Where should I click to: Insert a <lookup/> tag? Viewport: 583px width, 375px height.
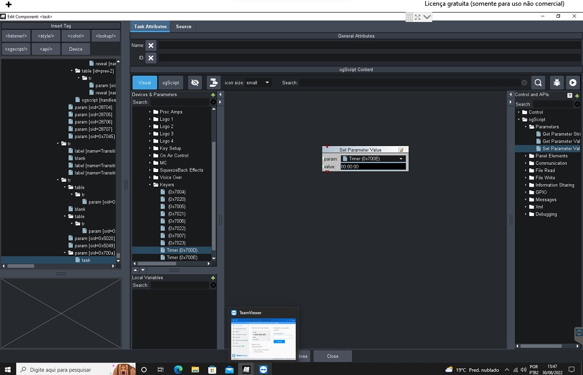106,36
